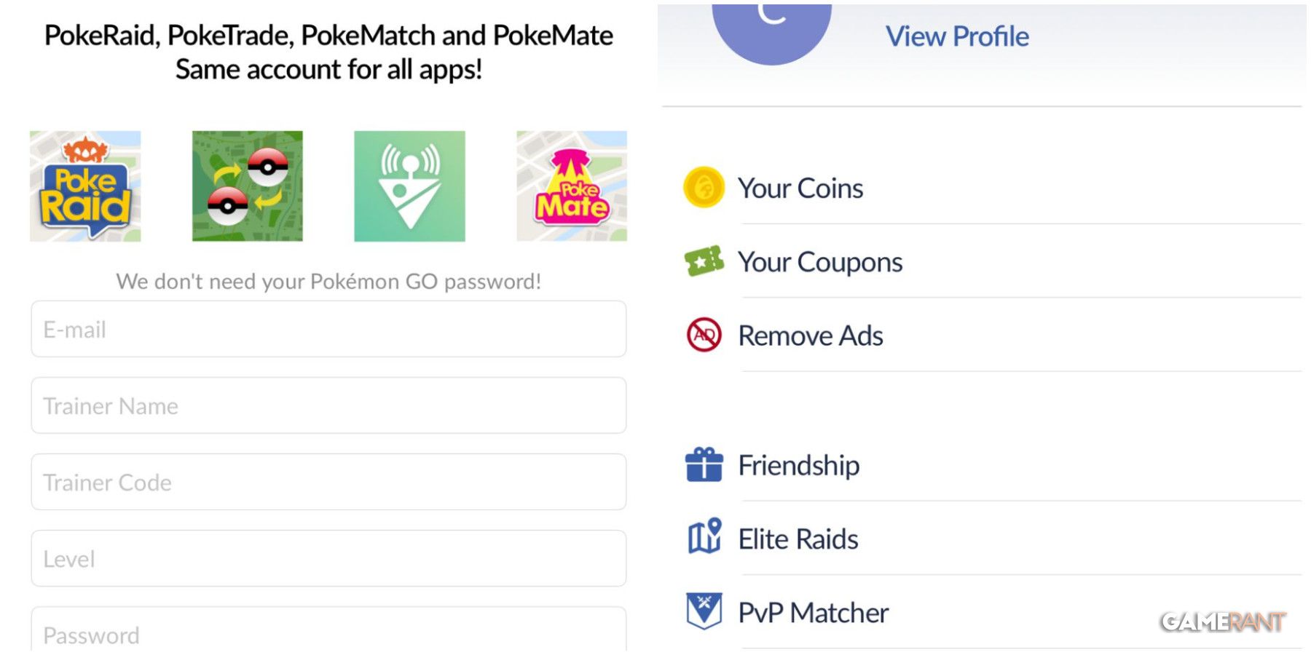Click the Trainer Name field

pos(328,405)
